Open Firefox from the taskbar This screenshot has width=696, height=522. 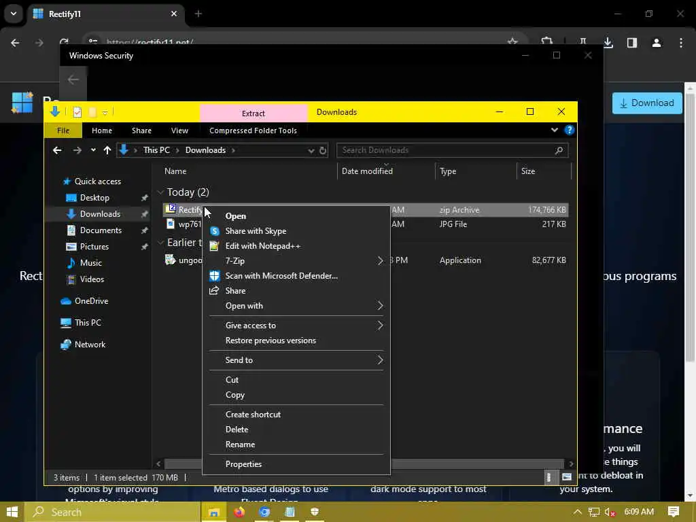click(x=239, y=512)
